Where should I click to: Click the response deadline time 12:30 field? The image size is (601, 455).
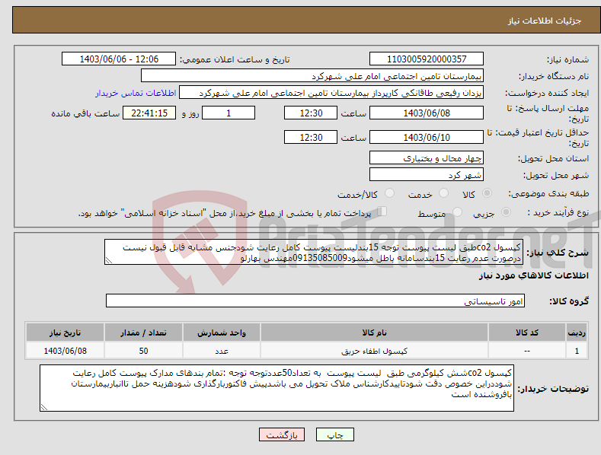click(x=311, y=113)
